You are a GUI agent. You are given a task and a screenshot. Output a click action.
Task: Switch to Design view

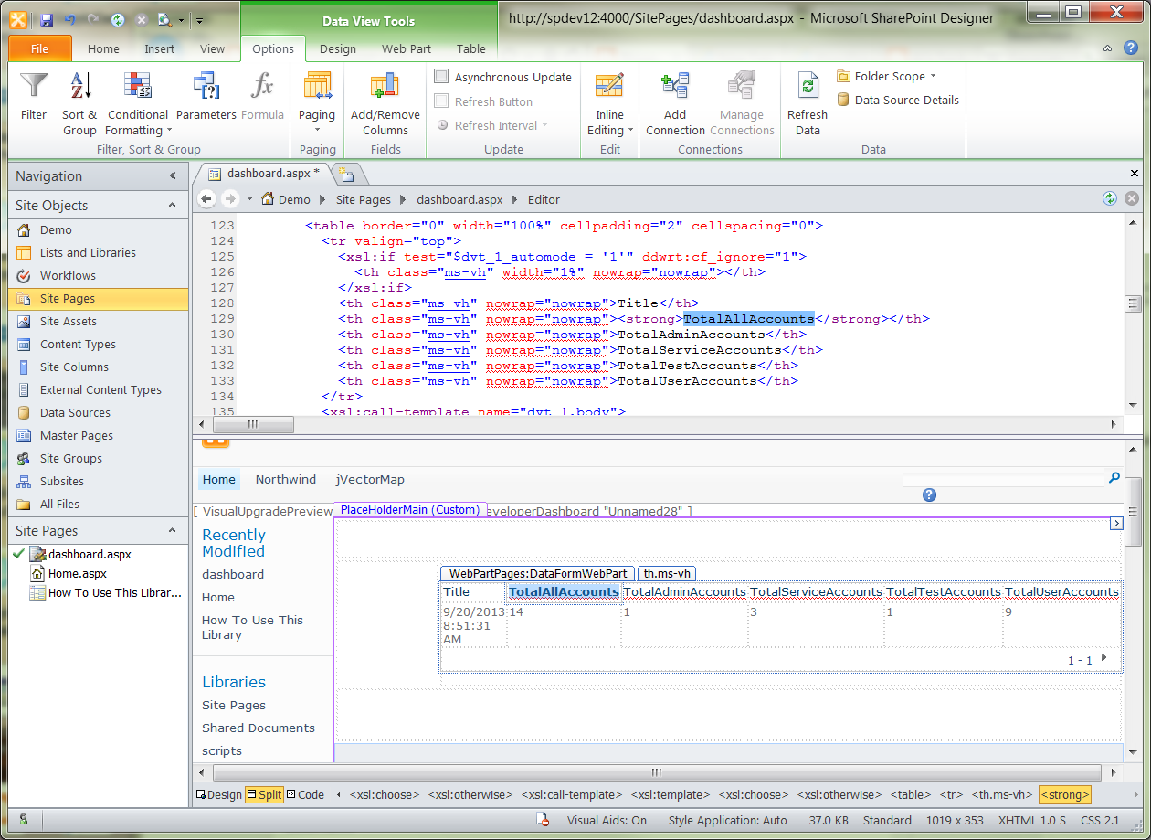219,795
